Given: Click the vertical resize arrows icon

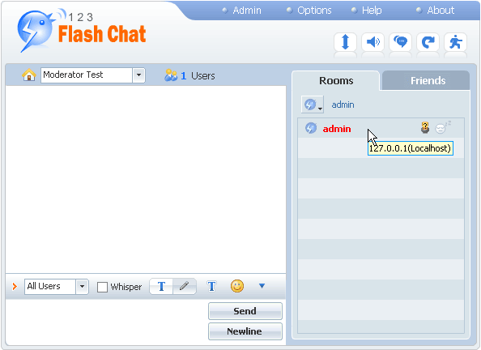Looking at the screenshot, I should tap(346, 42).
